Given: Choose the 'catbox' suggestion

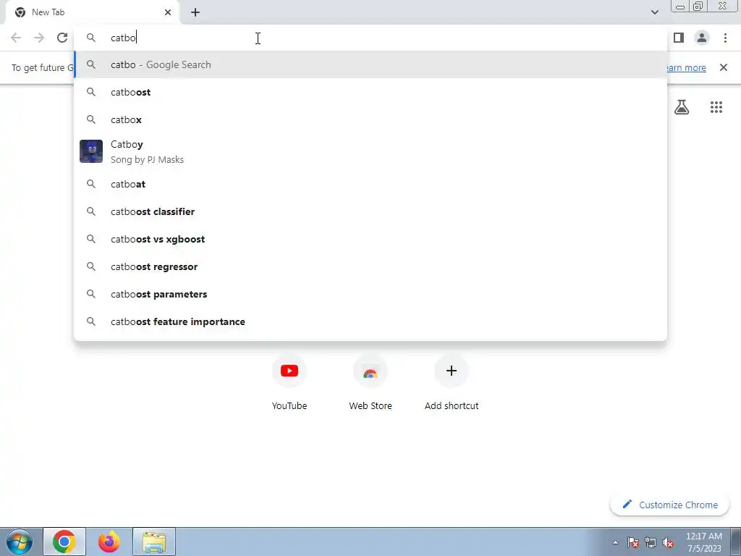Looking at the screenshot, I should [370, 119].
